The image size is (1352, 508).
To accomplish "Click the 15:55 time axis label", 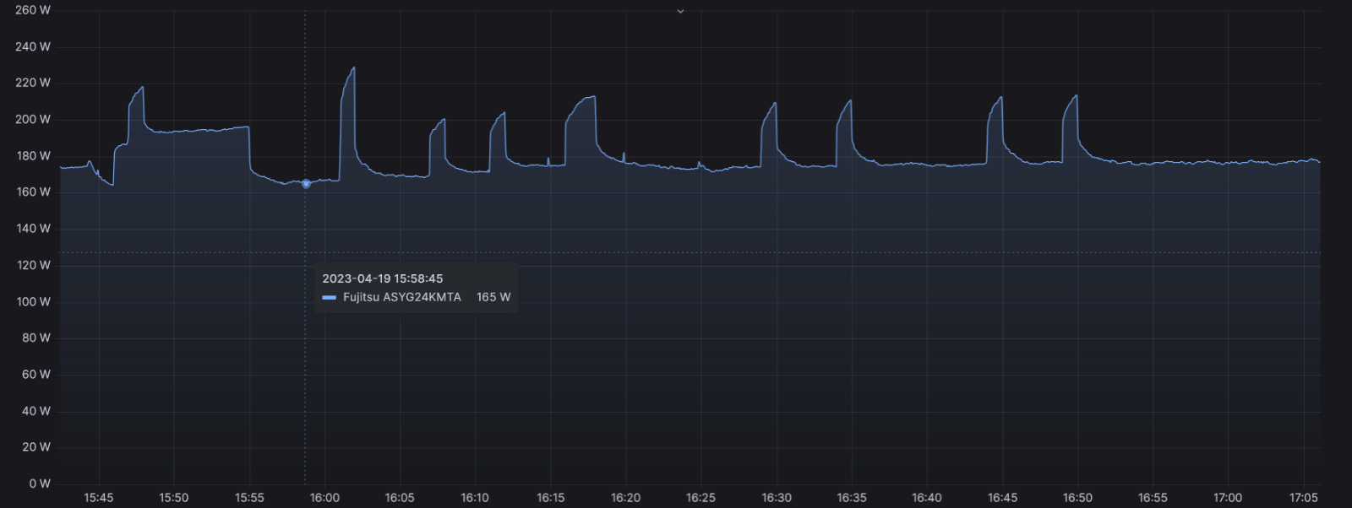I will (249, 498).
